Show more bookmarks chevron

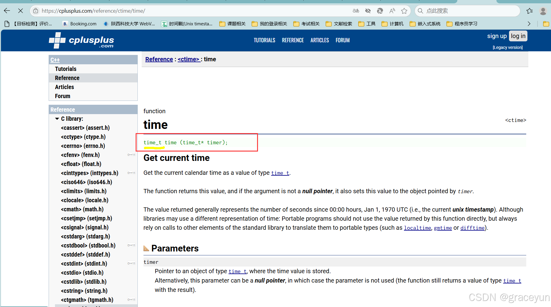(529, 24)
